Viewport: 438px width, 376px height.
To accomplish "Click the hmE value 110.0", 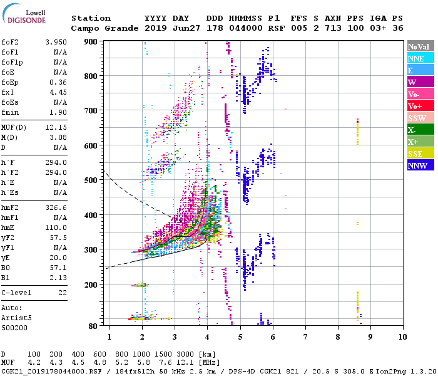I will pyautogui.click(x=56, y=227).
